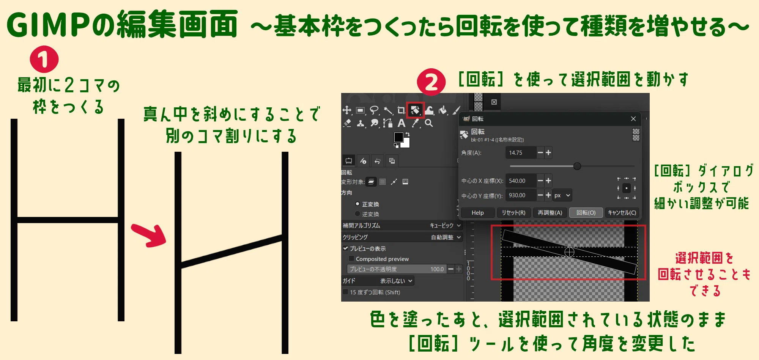
Task: Select the Rectangle Select tool
Action: pos(361,110)
